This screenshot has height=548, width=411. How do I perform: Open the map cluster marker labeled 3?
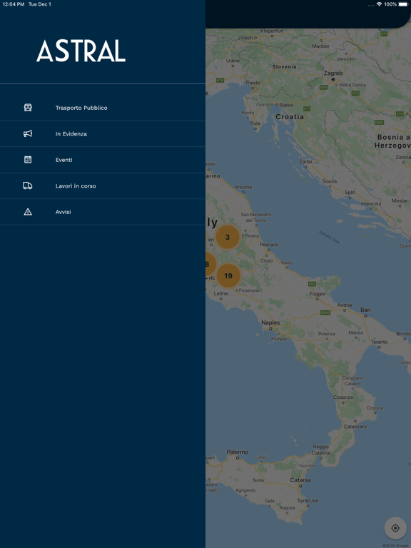click(x=228, y=237)
